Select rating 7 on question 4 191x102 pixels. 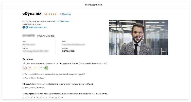46,97
